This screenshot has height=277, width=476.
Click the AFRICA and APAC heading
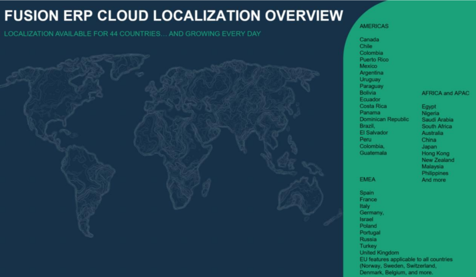445,93
